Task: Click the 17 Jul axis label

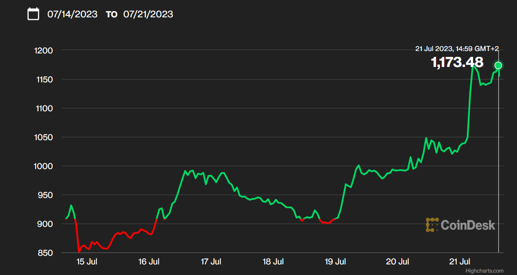Action: click(211, 262)
